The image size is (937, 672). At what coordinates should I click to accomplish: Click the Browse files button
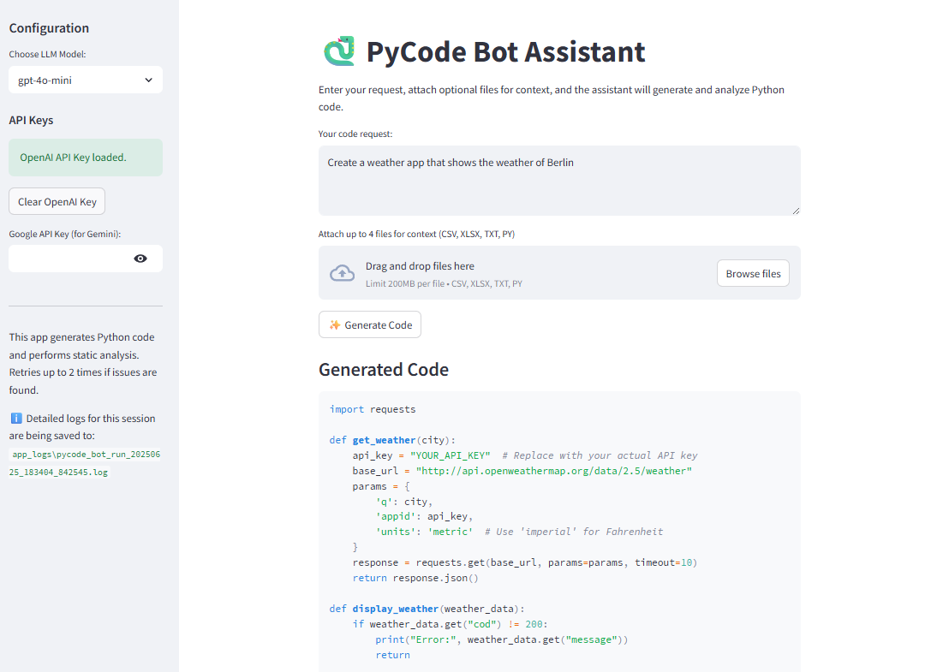(x=753, y=273)
